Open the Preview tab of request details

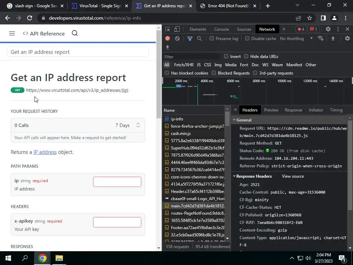[271, 110]
